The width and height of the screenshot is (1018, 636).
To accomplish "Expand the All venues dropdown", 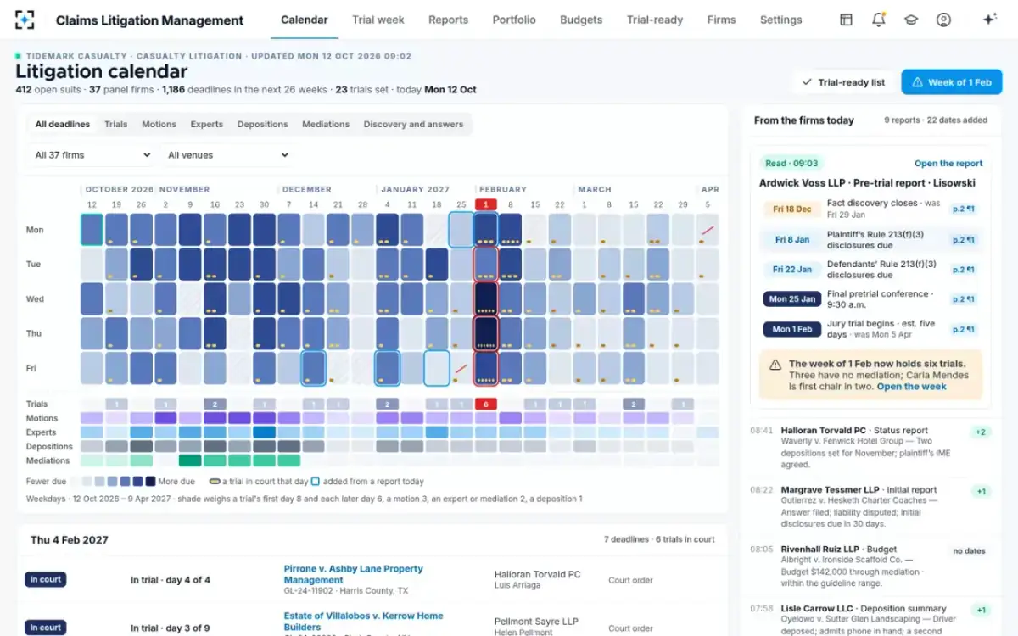I will (227, 155).
